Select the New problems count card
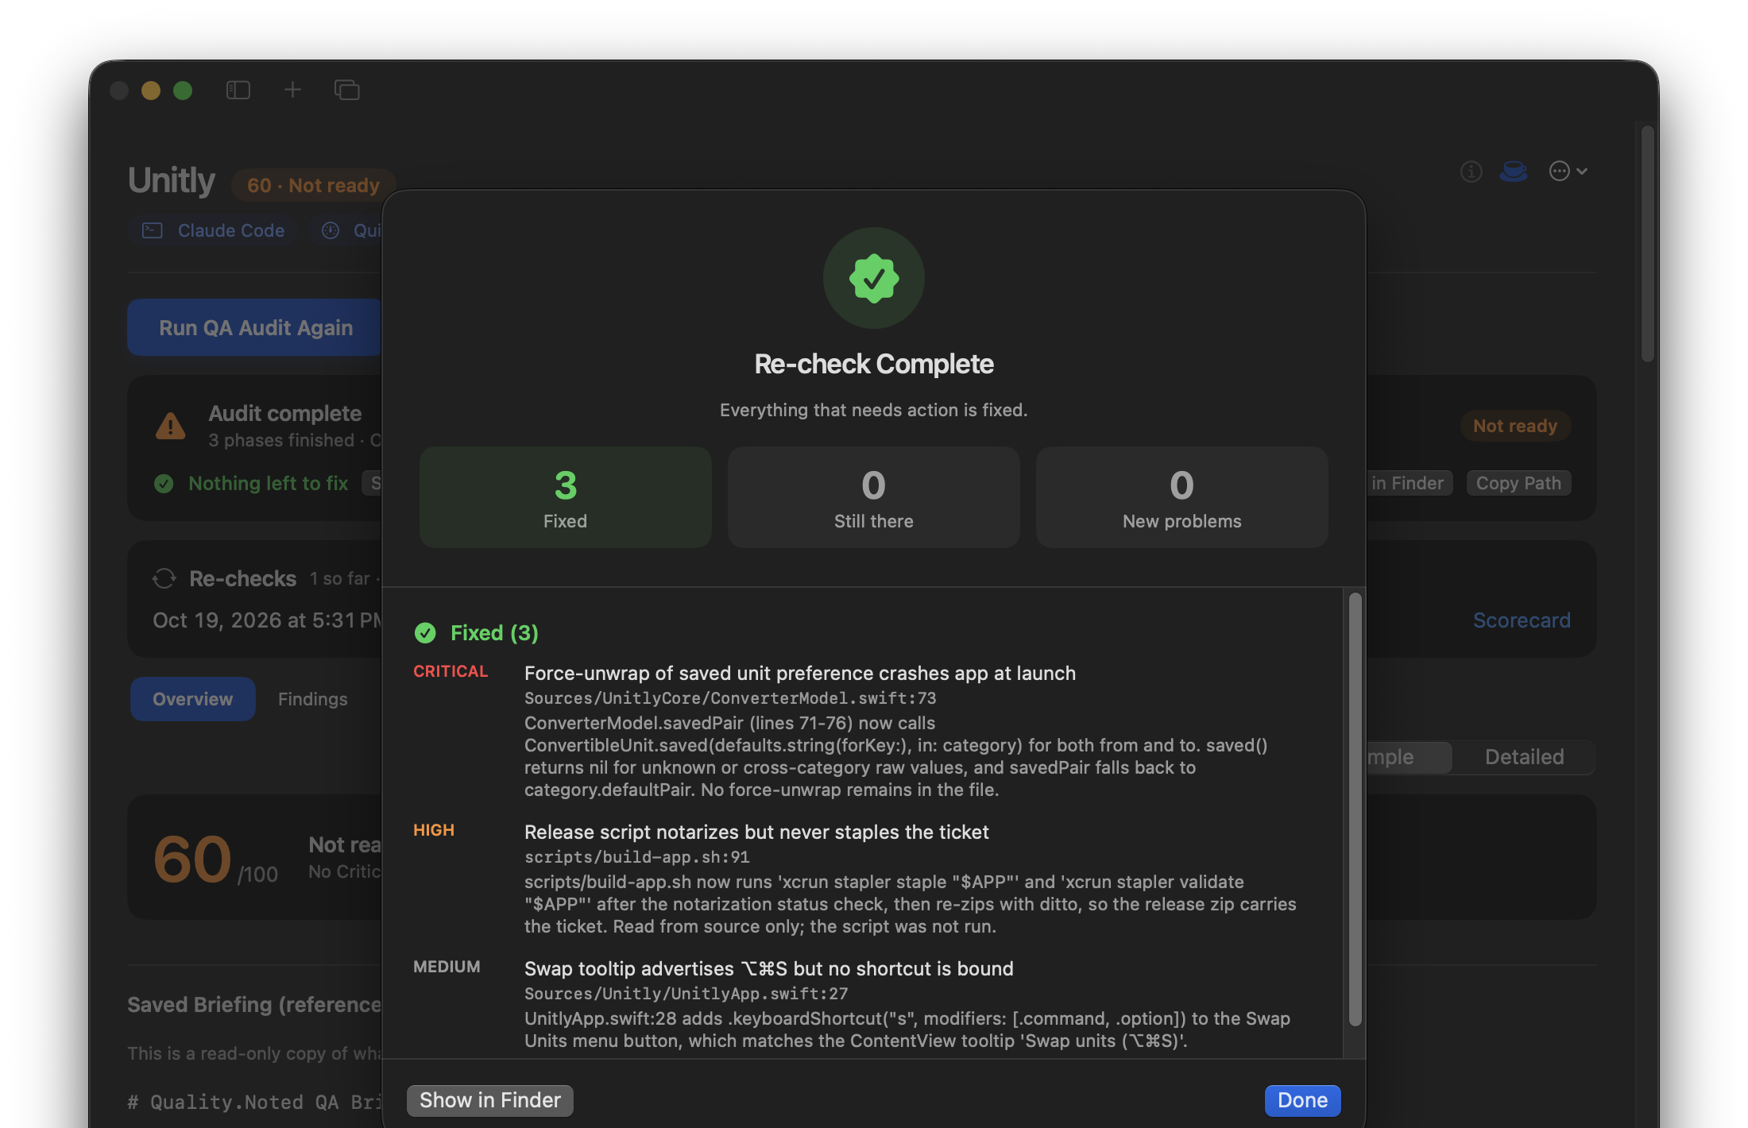 [1181, 497]
